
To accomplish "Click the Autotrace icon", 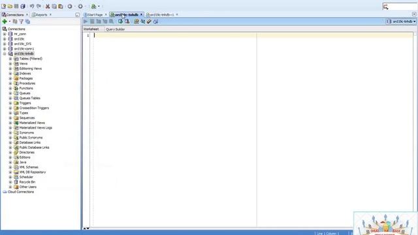I will click(104, 22).
